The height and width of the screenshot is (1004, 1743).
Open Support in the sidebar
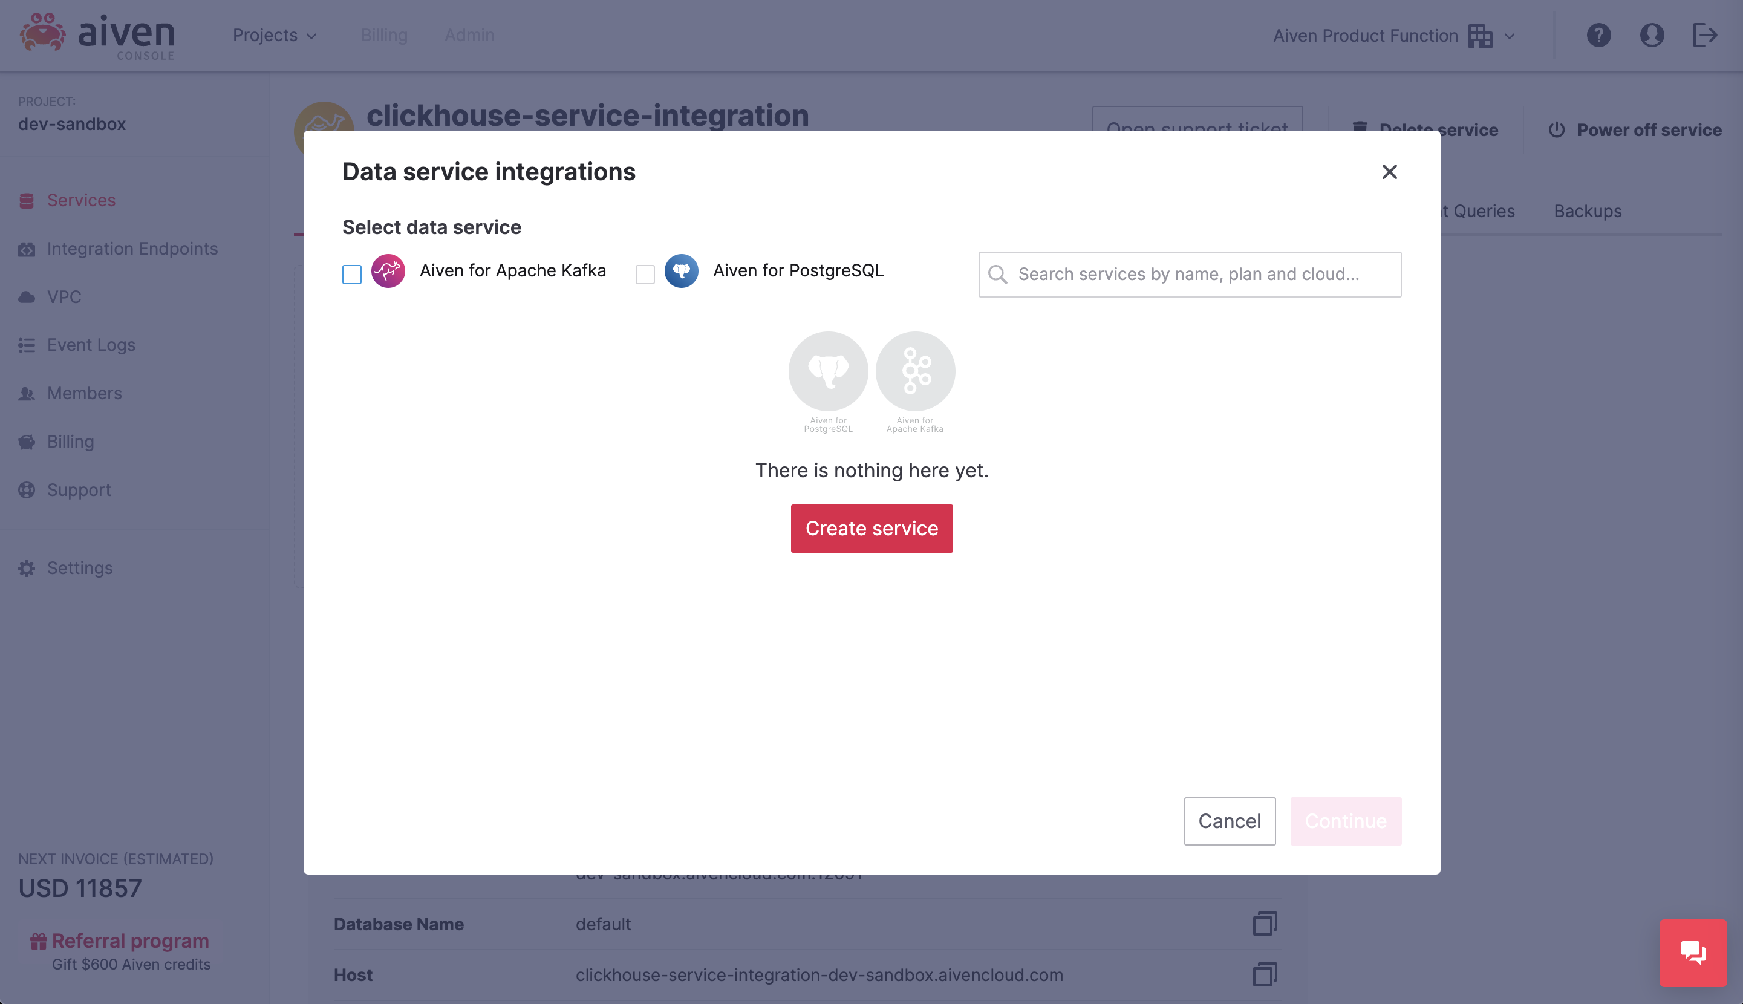point(79,491)
